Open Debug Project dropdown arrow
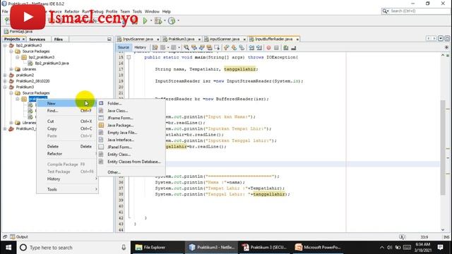Image resolution: width=452 pixels, height=254 pixels. coord(165,20)
